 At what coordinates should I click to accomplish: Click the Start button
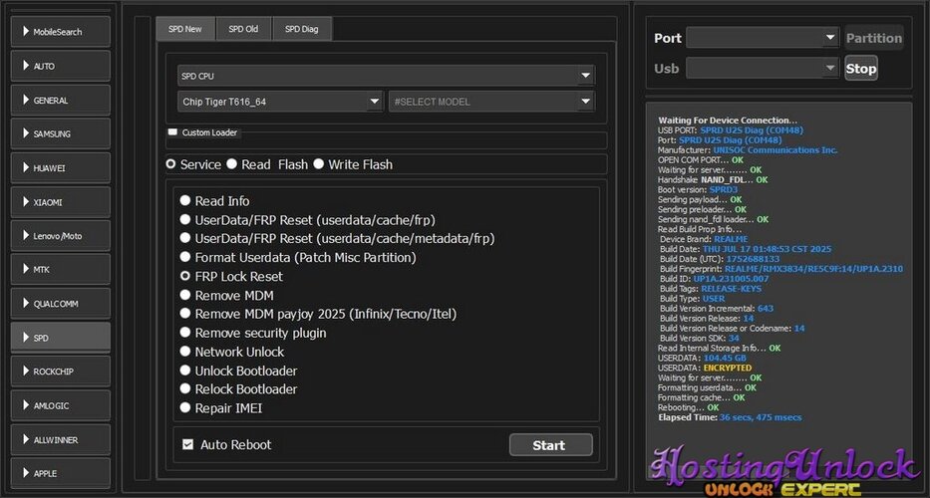click(x=550, y=445)
